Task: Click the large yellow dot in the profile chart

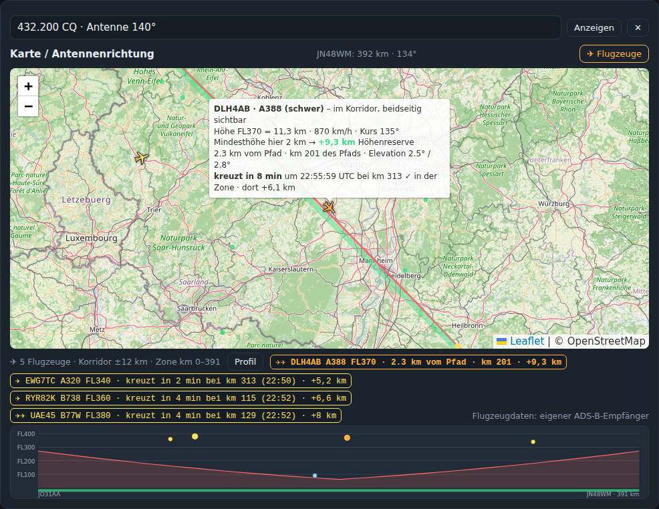Action: pos(195,436)
